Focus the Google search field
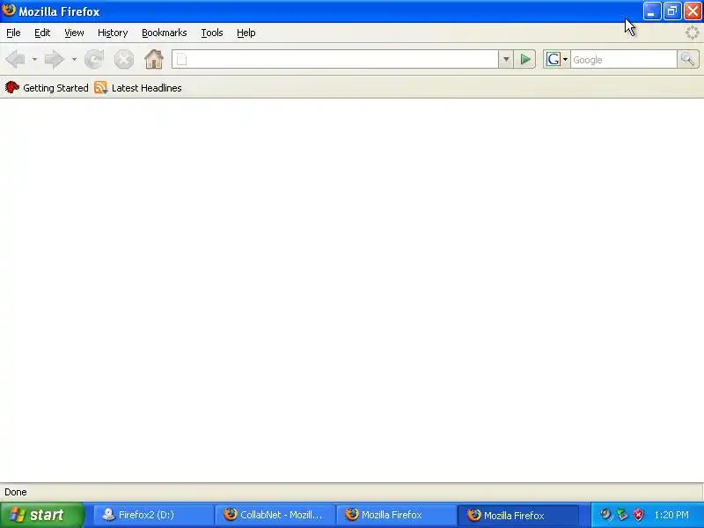This screenshot has height=528, width=704. (x=624, y=59)
